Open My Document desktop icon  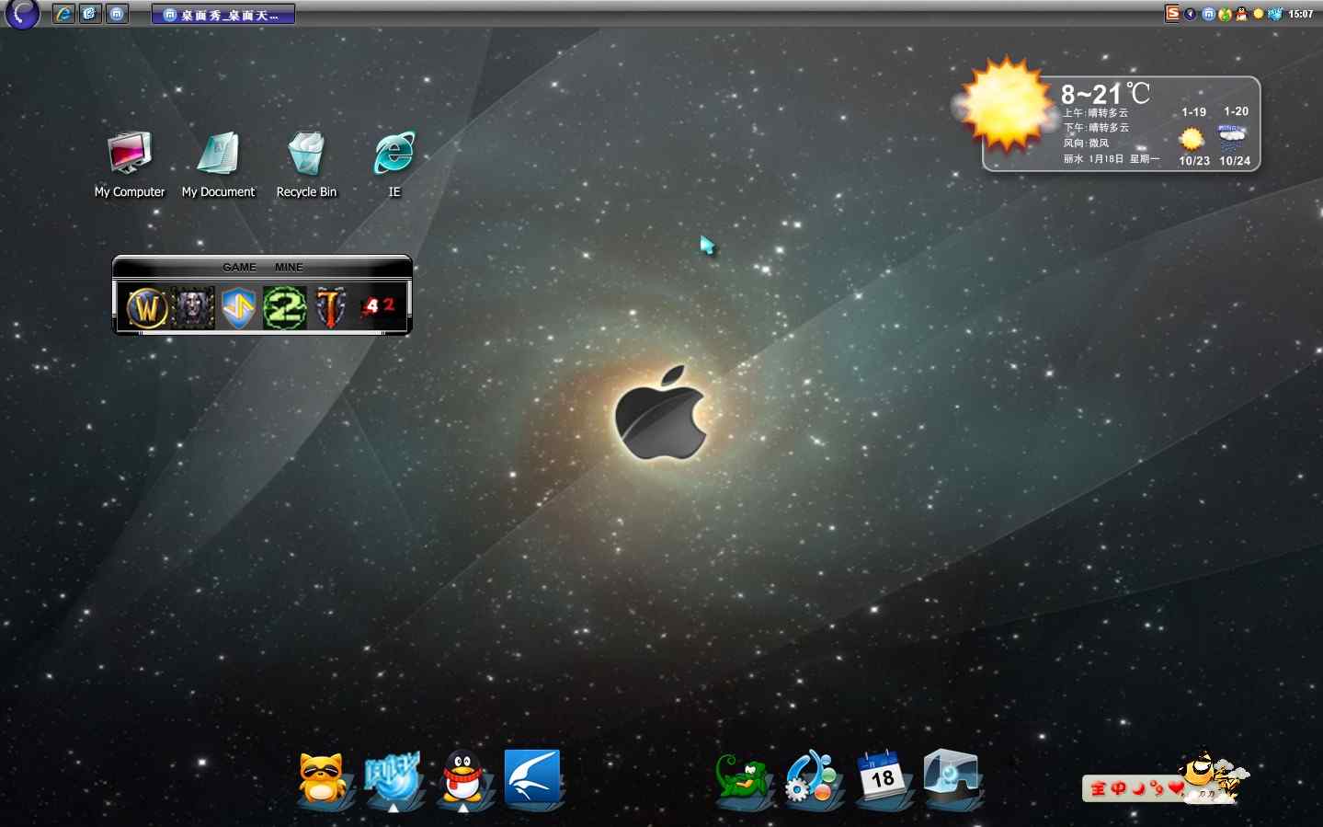pyautogui.click(x=218, y=165)
